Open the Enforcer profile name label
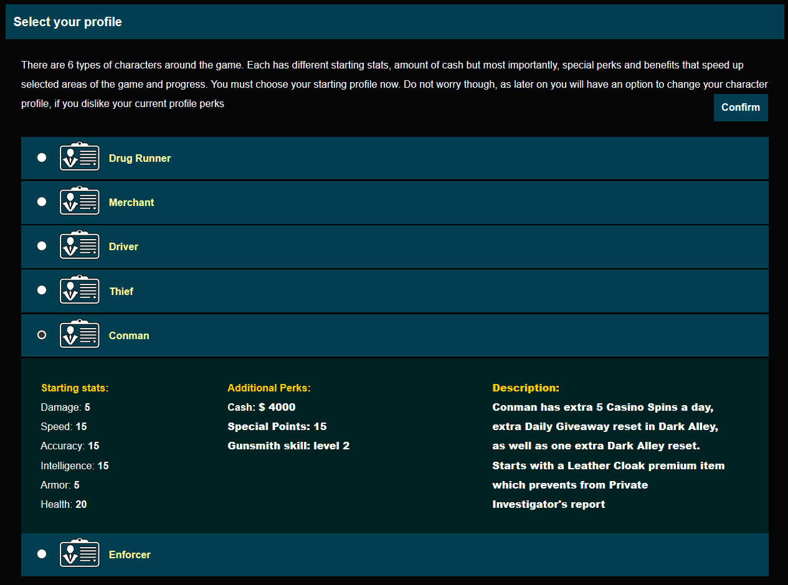Viewport: 788px width, 585px height. pos(130,555)
